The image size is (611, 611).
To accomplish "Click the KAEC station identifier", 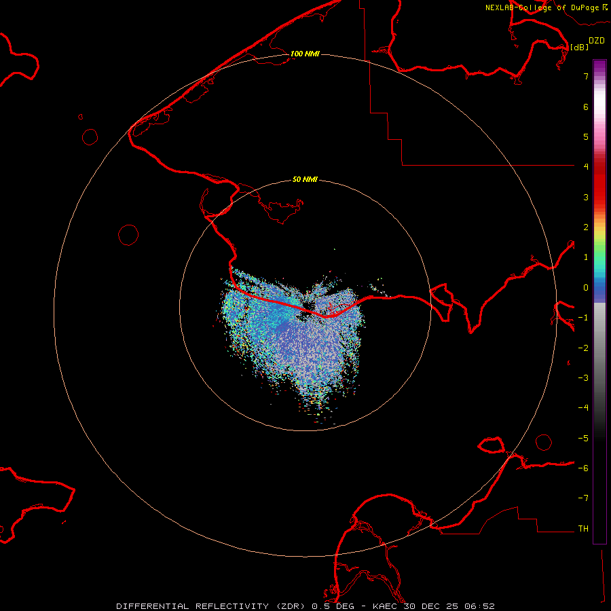I will (x=385, y=606).
